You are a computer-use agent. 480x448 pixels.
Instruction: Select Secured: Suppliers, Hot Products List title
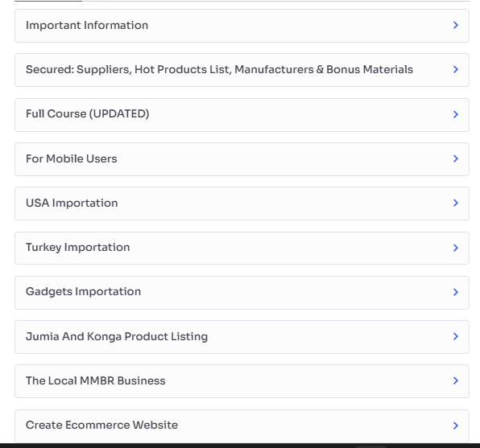coord(219,70)
